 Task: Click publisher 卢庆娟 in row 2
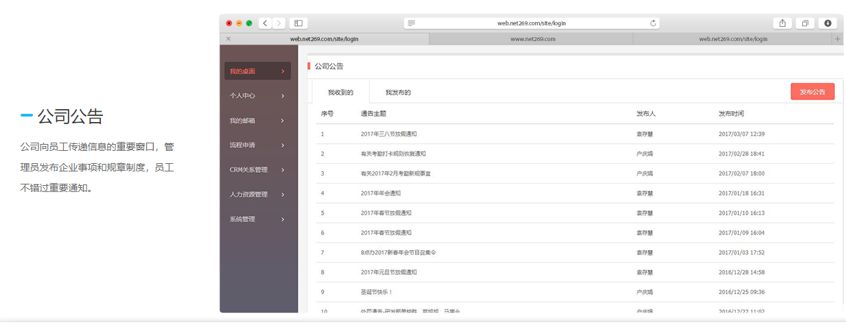pyautogui.click(x=645, y=154)
